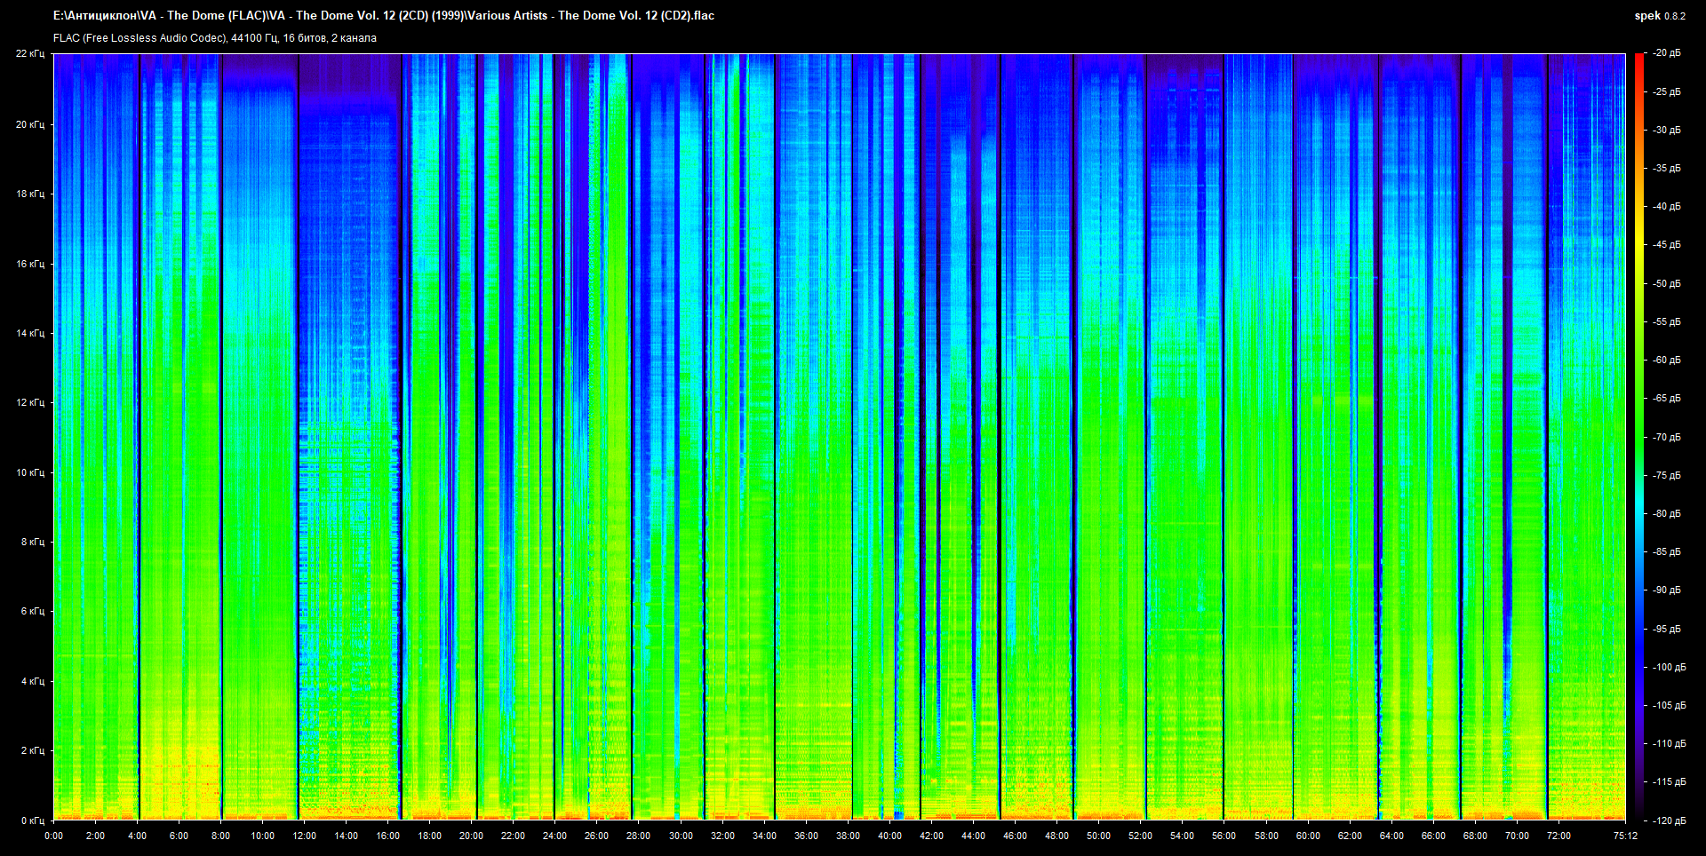The width and height of the screenshot is (1706, 856).
Task: Select the 16 кГц frequency axis label
Action: pos(29,264)
